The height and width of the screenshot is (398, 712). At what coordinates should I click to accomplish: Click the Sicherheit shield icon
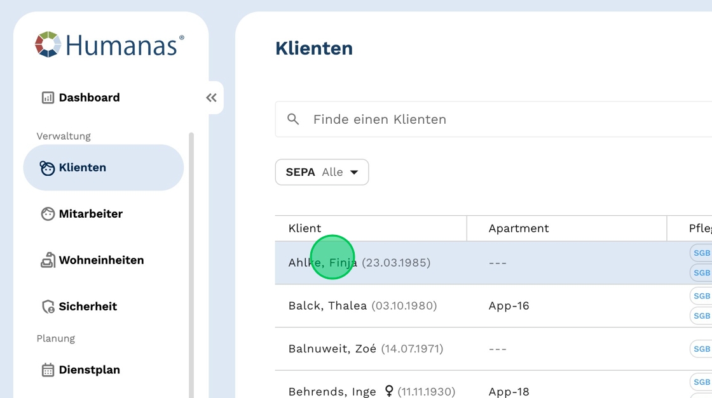48,307
